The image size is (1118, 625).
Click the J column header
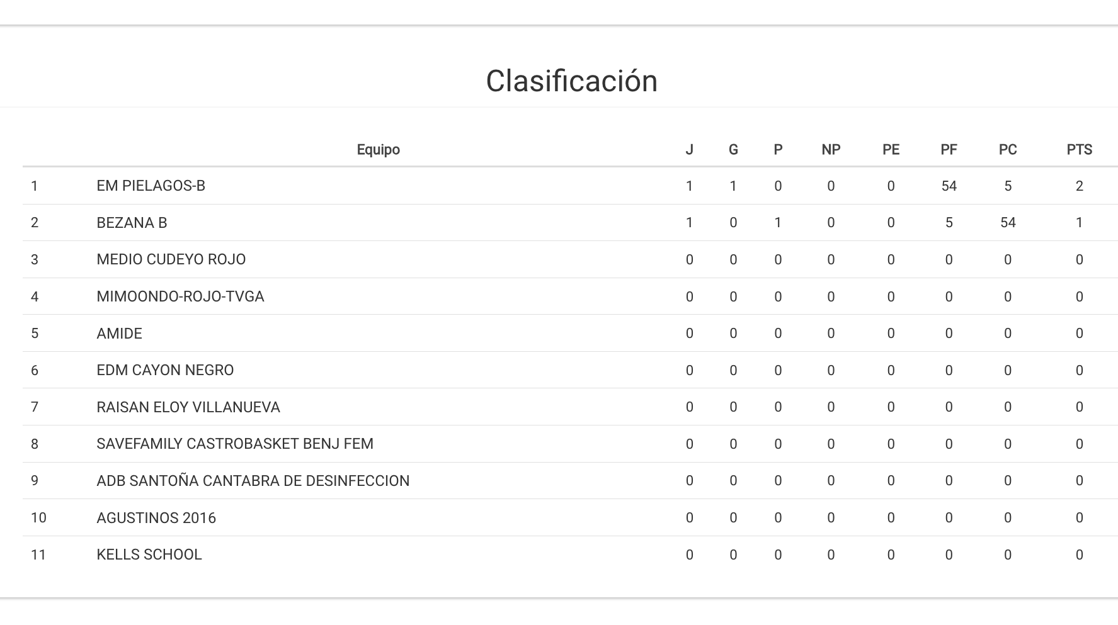click(689, 150)
